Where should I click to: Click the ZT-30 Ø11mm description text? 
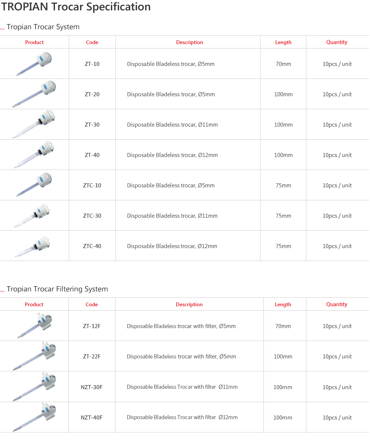(x=172, y=124)
